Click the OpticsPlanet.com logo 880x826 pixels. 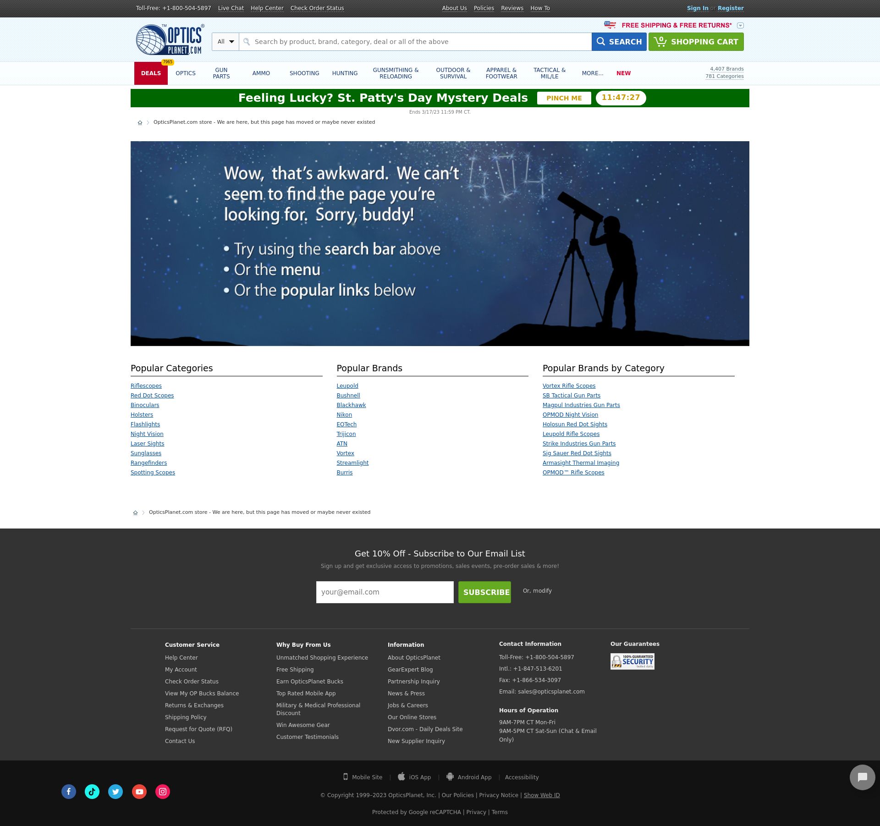pos(170,39)
